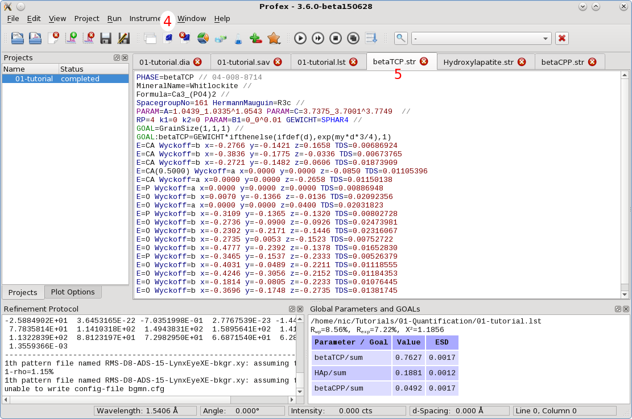Image resolution: width=632 pixels, height=419 pixels.
Task: Float the Global Parameters and GOALs panel
Action: pos(618,309)
